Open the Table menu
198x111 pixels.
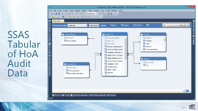pos(90,11)
